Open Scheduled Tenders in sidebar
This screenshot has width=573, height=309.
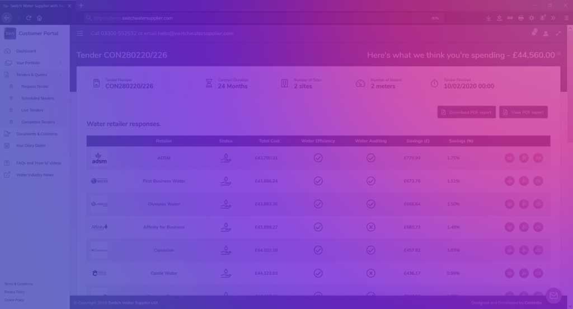click(x=37, y=99)
